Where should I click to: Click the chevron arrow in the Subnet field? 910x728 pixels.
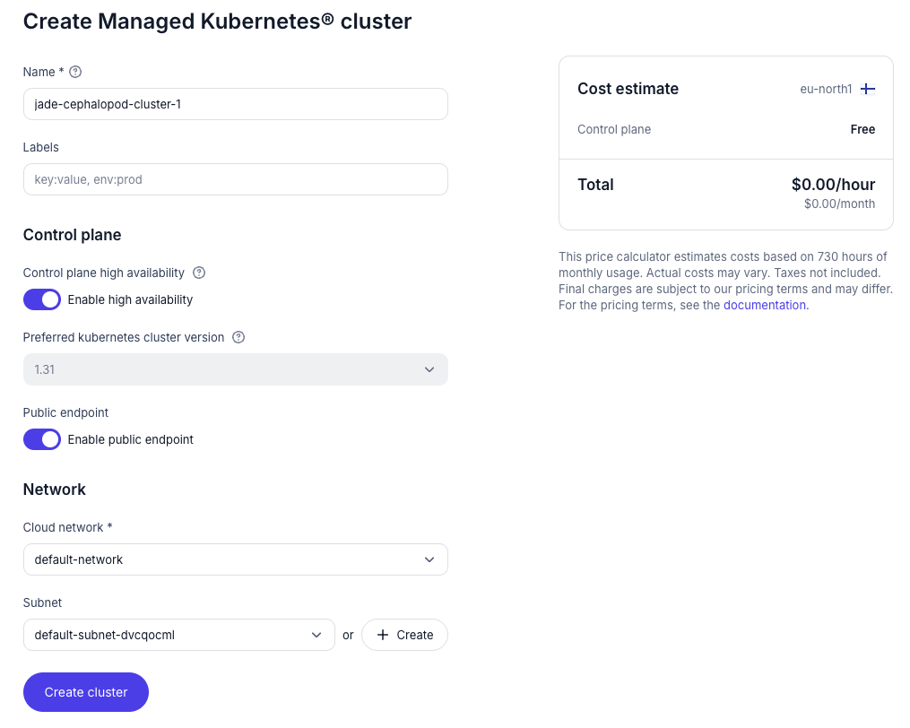[x=316, y=635]
